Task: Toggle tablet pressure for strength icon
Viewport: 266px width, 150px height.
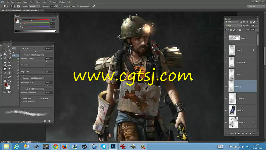Action: [94, 6]
